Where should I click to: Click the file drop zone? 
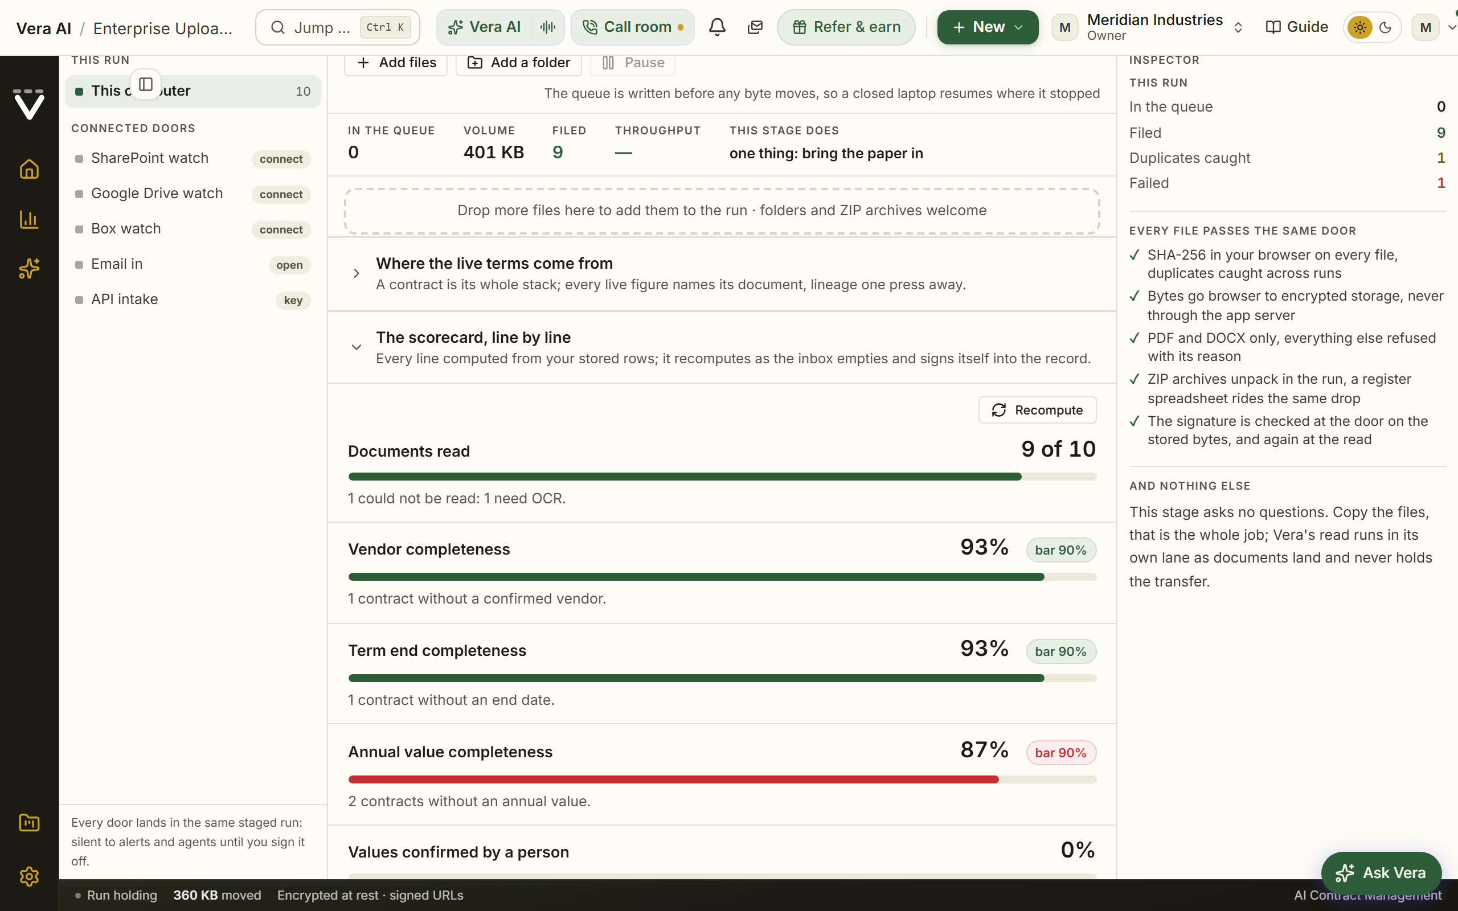(722, 211)
